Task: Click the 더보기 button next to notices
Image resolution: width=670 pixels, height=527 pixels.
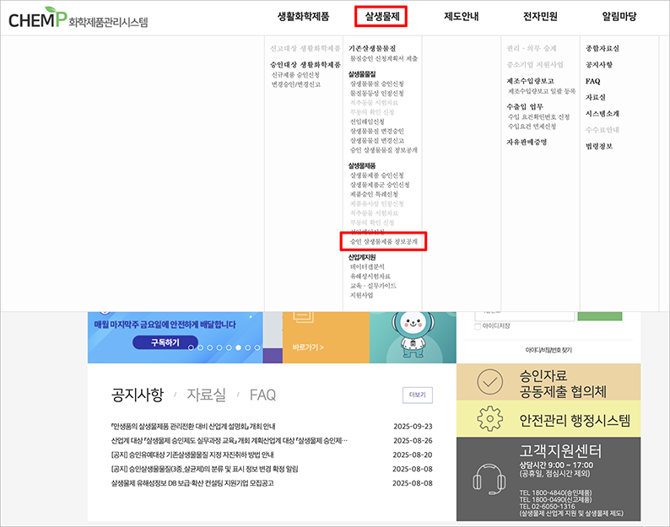Action: click(417, 394)
